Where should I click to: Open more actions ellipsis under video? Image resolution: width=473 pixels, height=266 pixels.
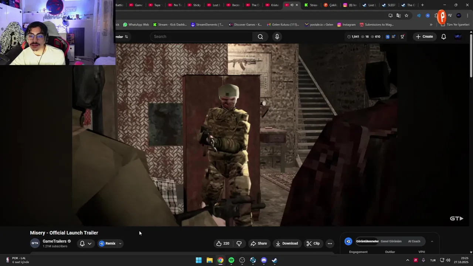(x=330, y=243)
